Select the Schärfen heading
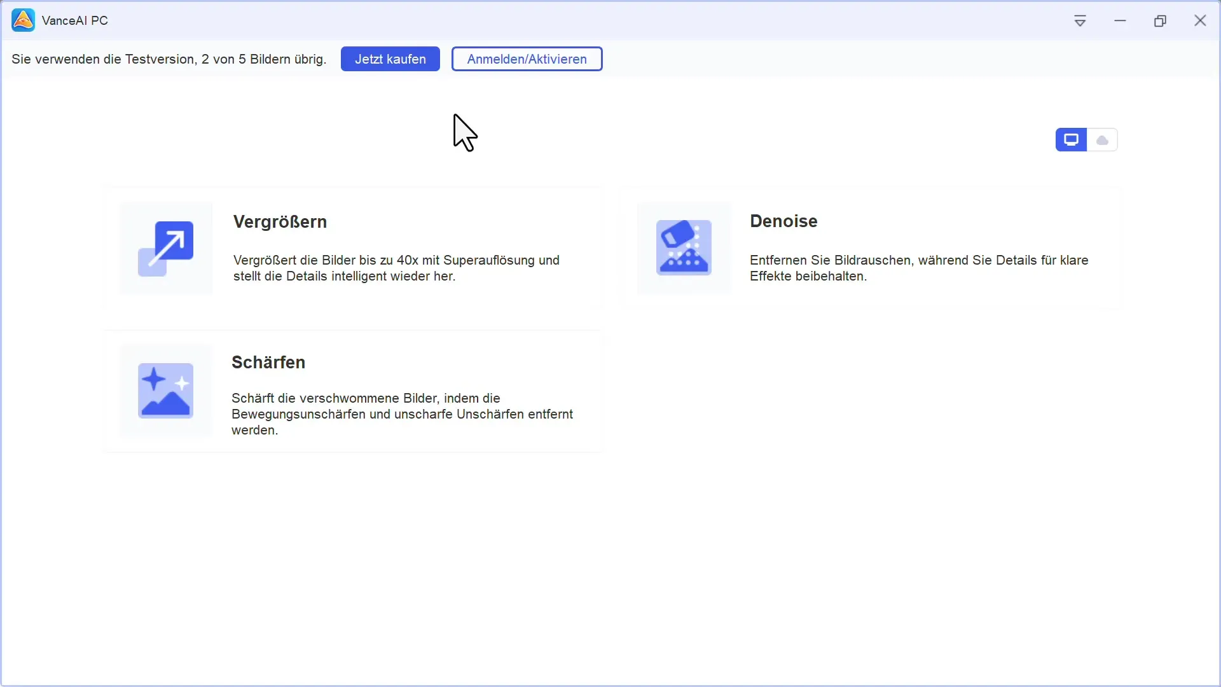 [x=268, y=363]
